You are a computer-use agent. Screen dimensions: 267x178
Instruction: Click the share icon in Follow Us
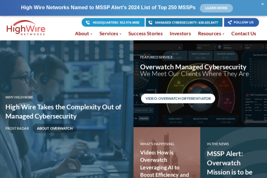(229, 23)
